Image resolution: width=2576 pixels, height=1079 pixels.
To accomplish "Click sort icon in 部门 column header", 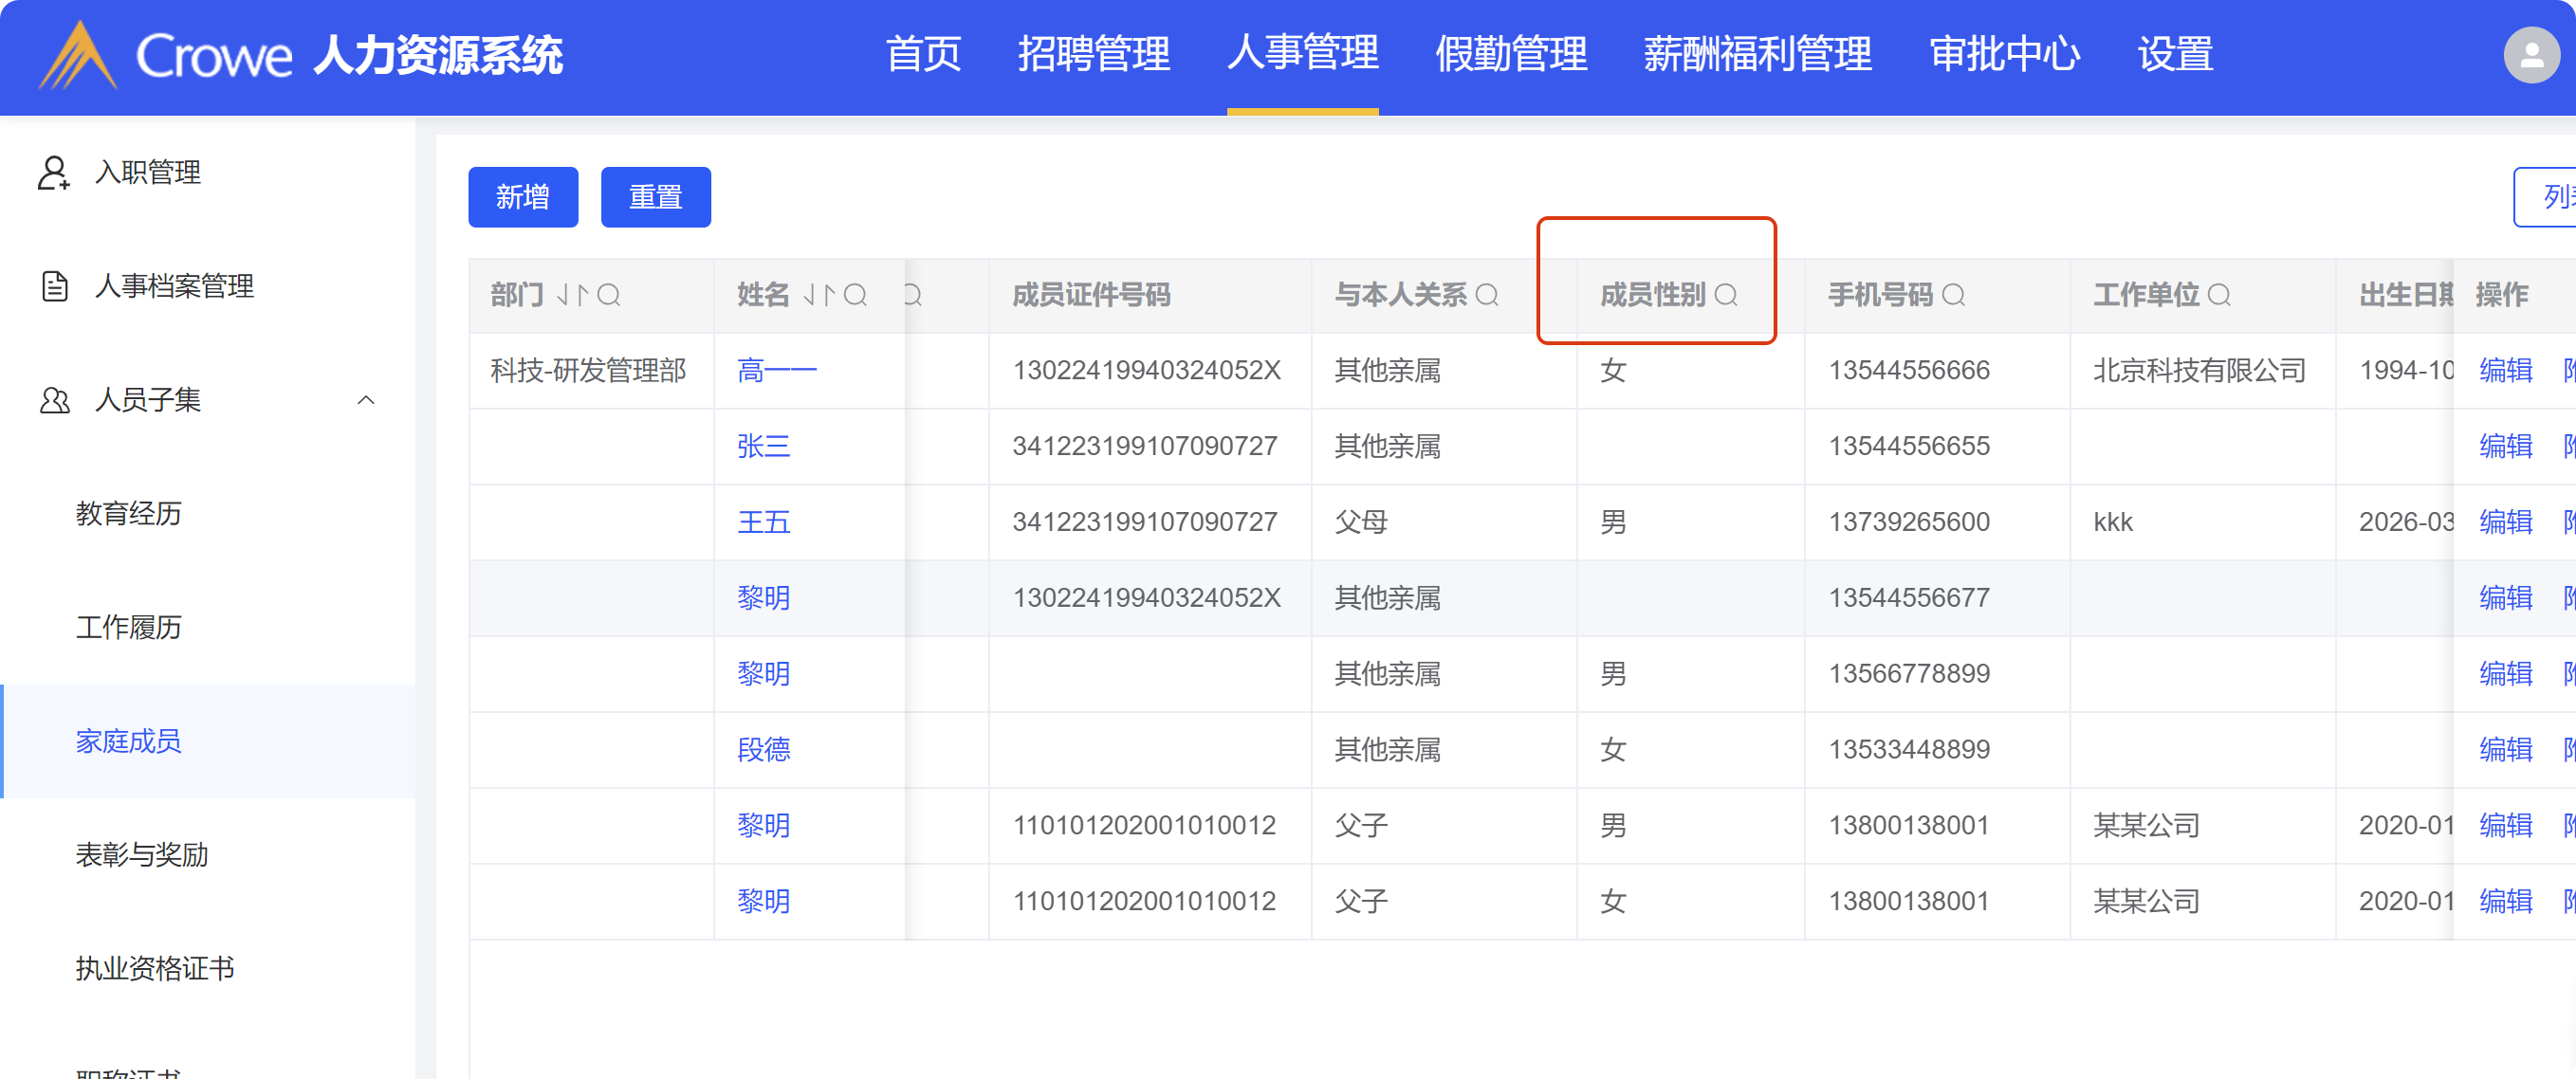I will pyautogui.click(x=573, y=295).
